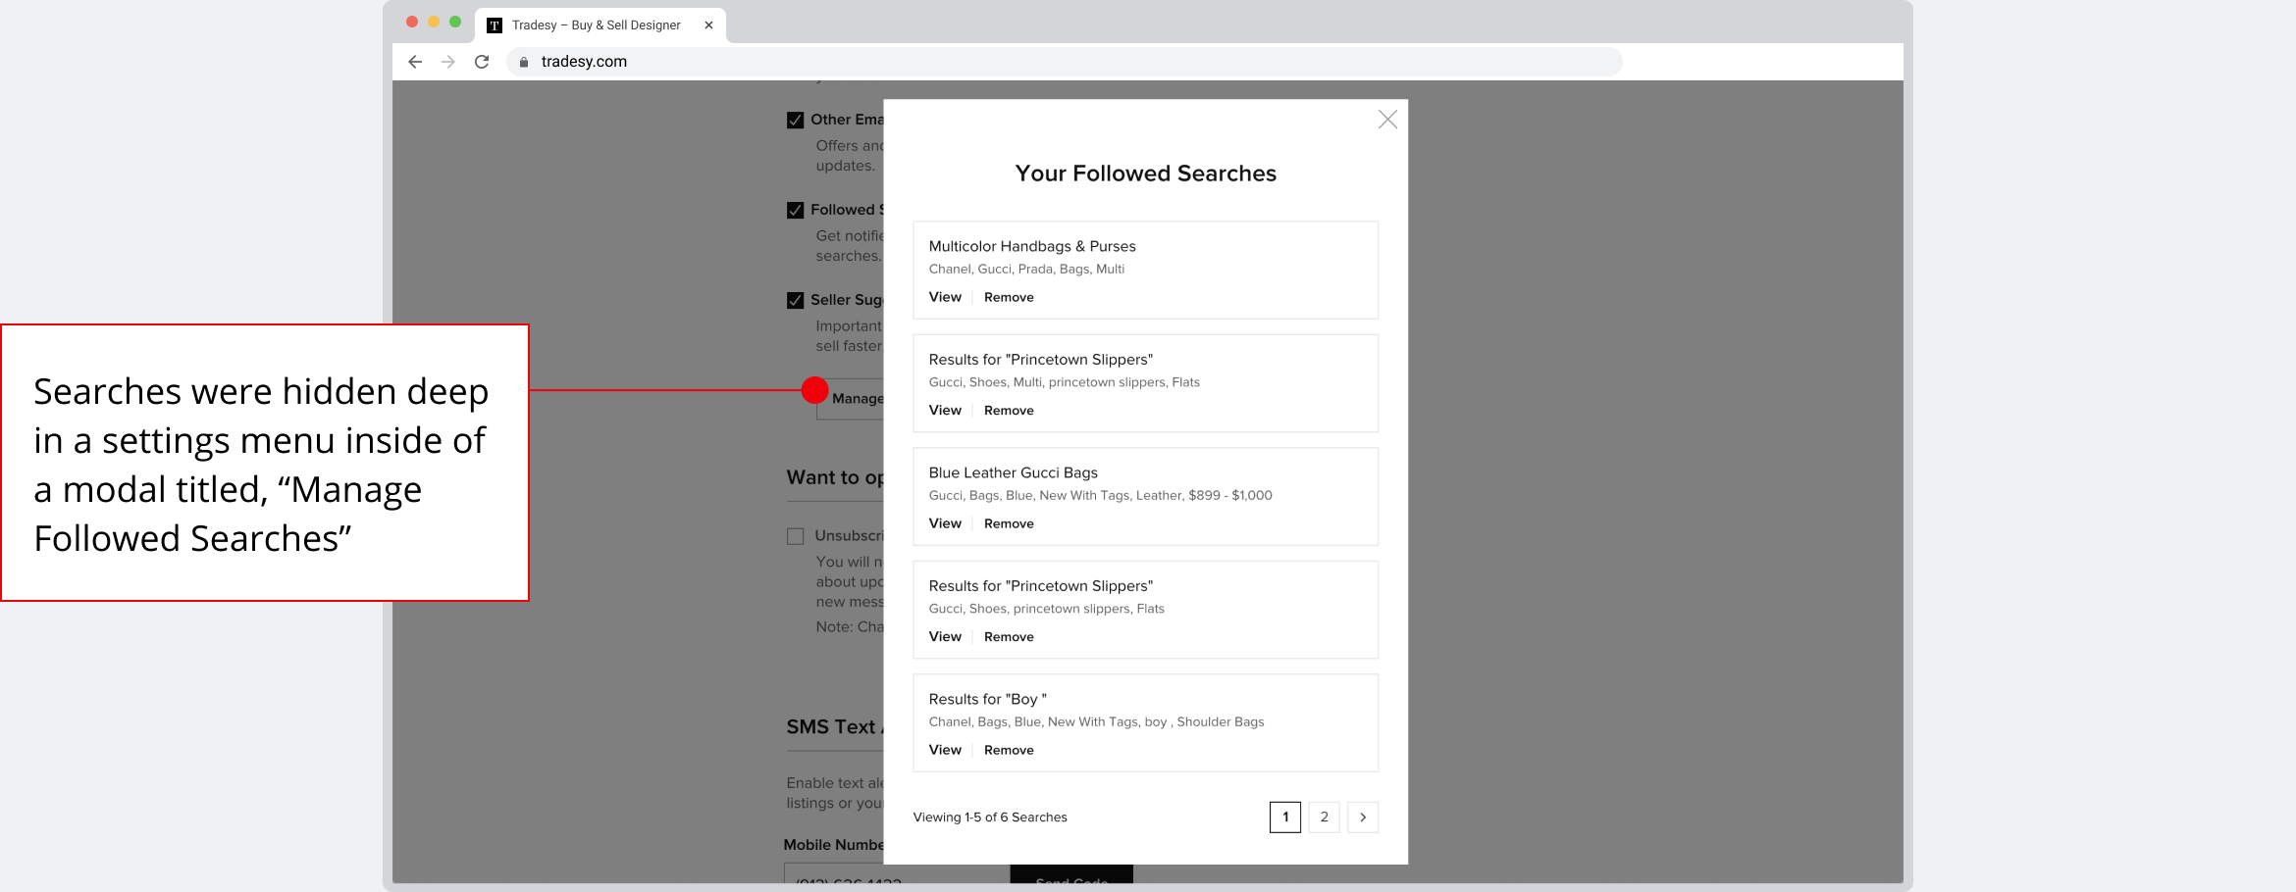2296x892 pixels.
Task: Click the Viewing 1-5 of 6 Searches text
Action: [x=990, y=818]
